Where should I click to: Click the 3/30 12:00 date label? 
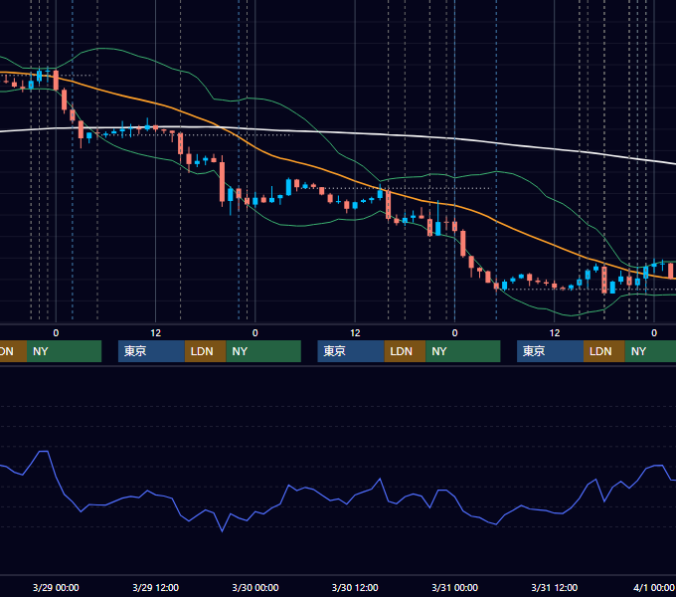coord(355,587)
